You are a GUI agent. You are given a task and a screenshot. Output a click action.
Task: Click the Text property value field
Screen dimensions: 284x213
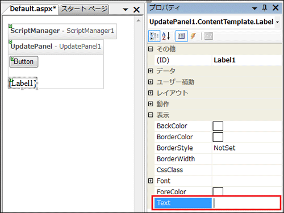247,203
